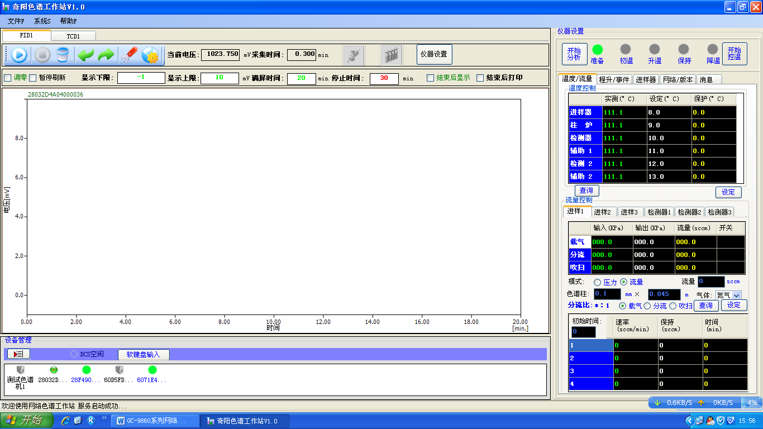763x429 pixels.
Task: Click the 停止时间 input field
Action: point(384,78)
